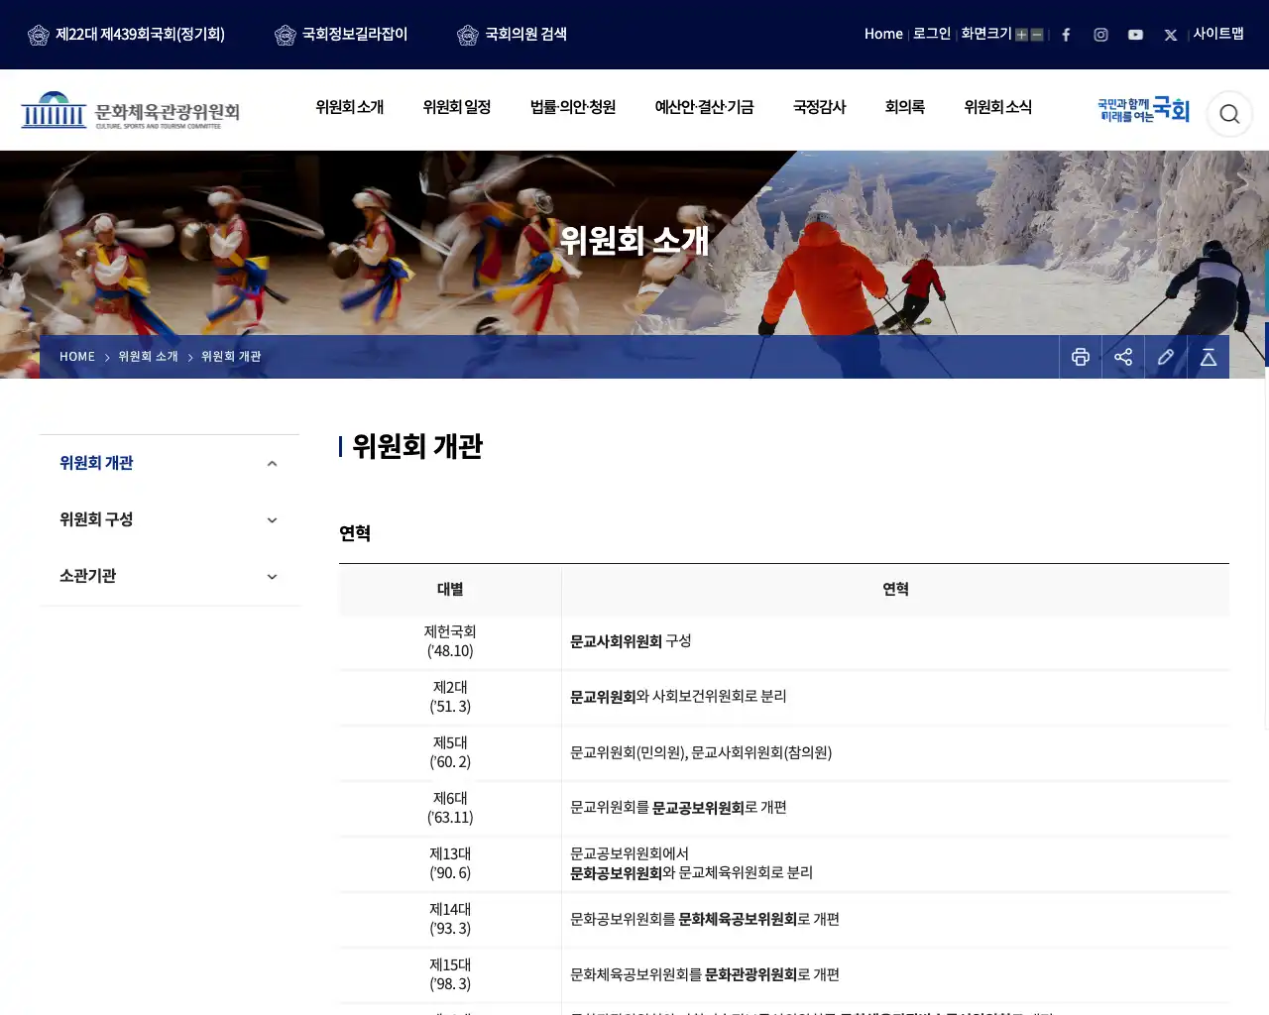The height and width of the screenshot is (1015, 1269).
Task: Expand the 위원회 구성 sidebar chevron
Action: [272, 520]
